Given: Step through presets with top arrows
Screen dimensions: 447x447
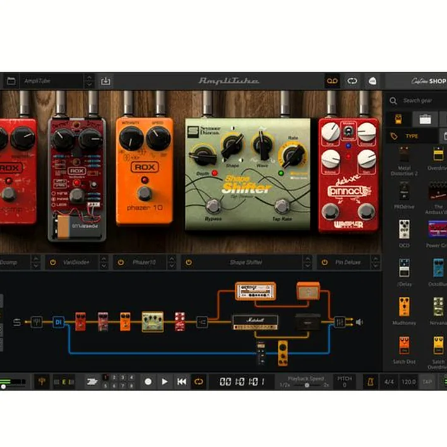Looking at the screenshot, I should pos(89,81).
